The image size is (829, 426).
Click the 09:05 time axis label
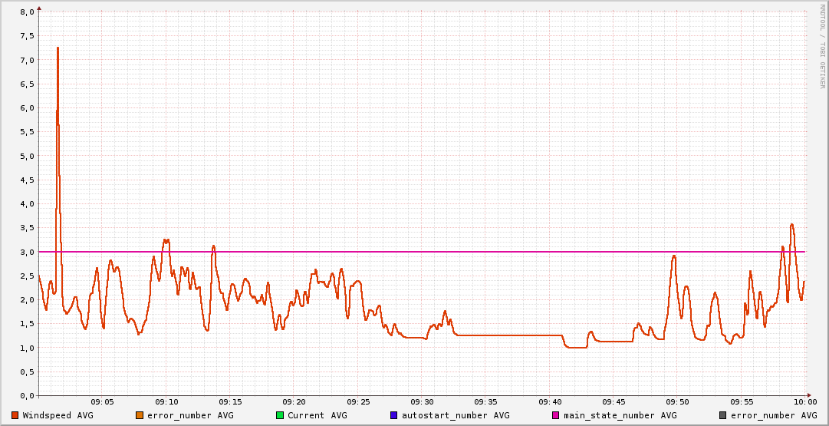click(x=103, y=401)
